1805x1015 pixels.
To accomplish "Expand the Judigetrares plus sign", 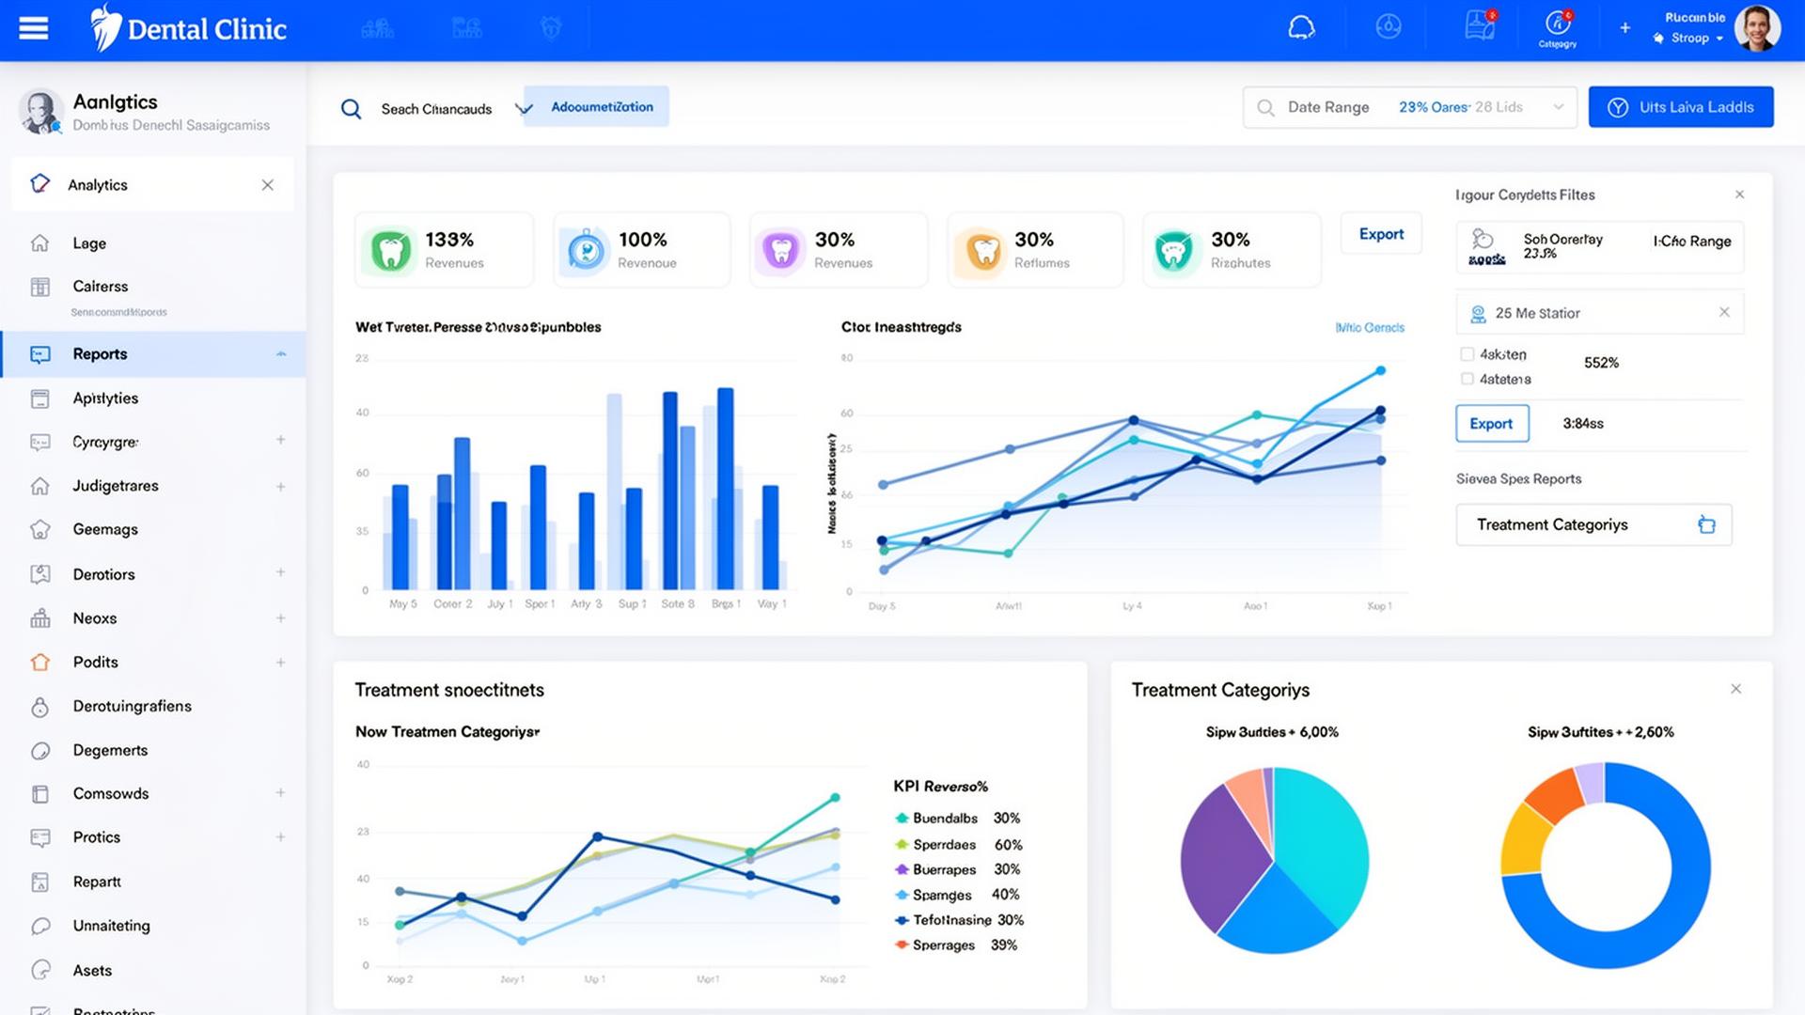I will (x=280, y=486).
